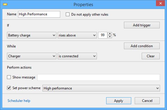Open the High performance power scheme dropdown
The image size is (167, 110).
click(x=101, y=88)
